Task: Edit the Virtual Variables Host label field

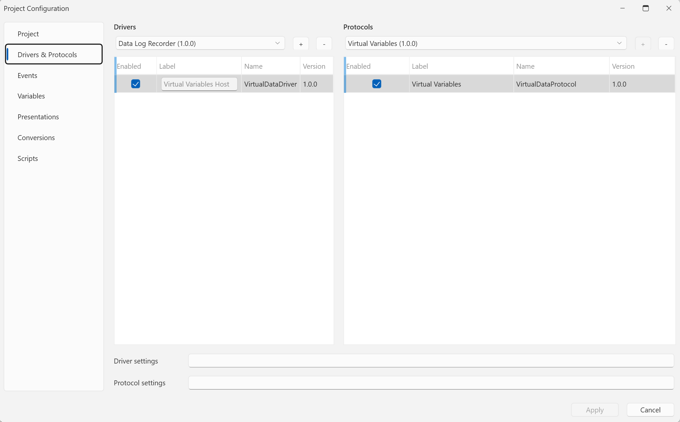Action: pyautogui.click(x=199, y=84)
